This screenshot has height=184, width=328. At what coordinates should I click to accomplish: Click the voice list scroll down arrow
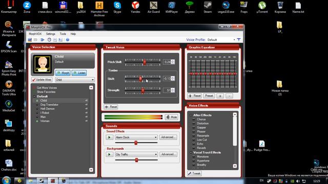point(91,170)
